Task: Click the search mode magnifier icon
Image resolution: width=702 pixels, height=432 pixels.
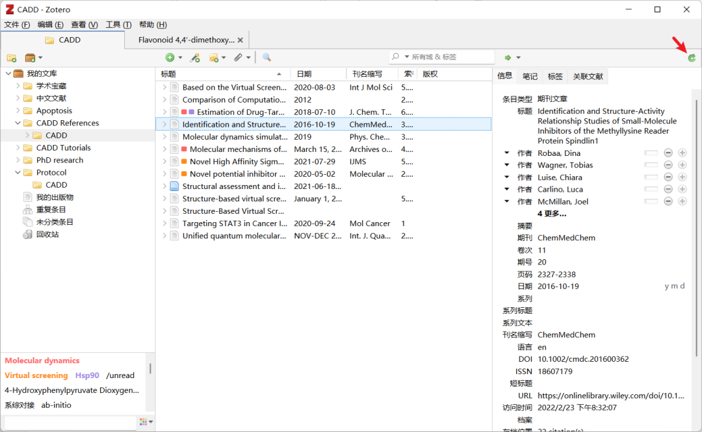Action: (x=395, y=57)
